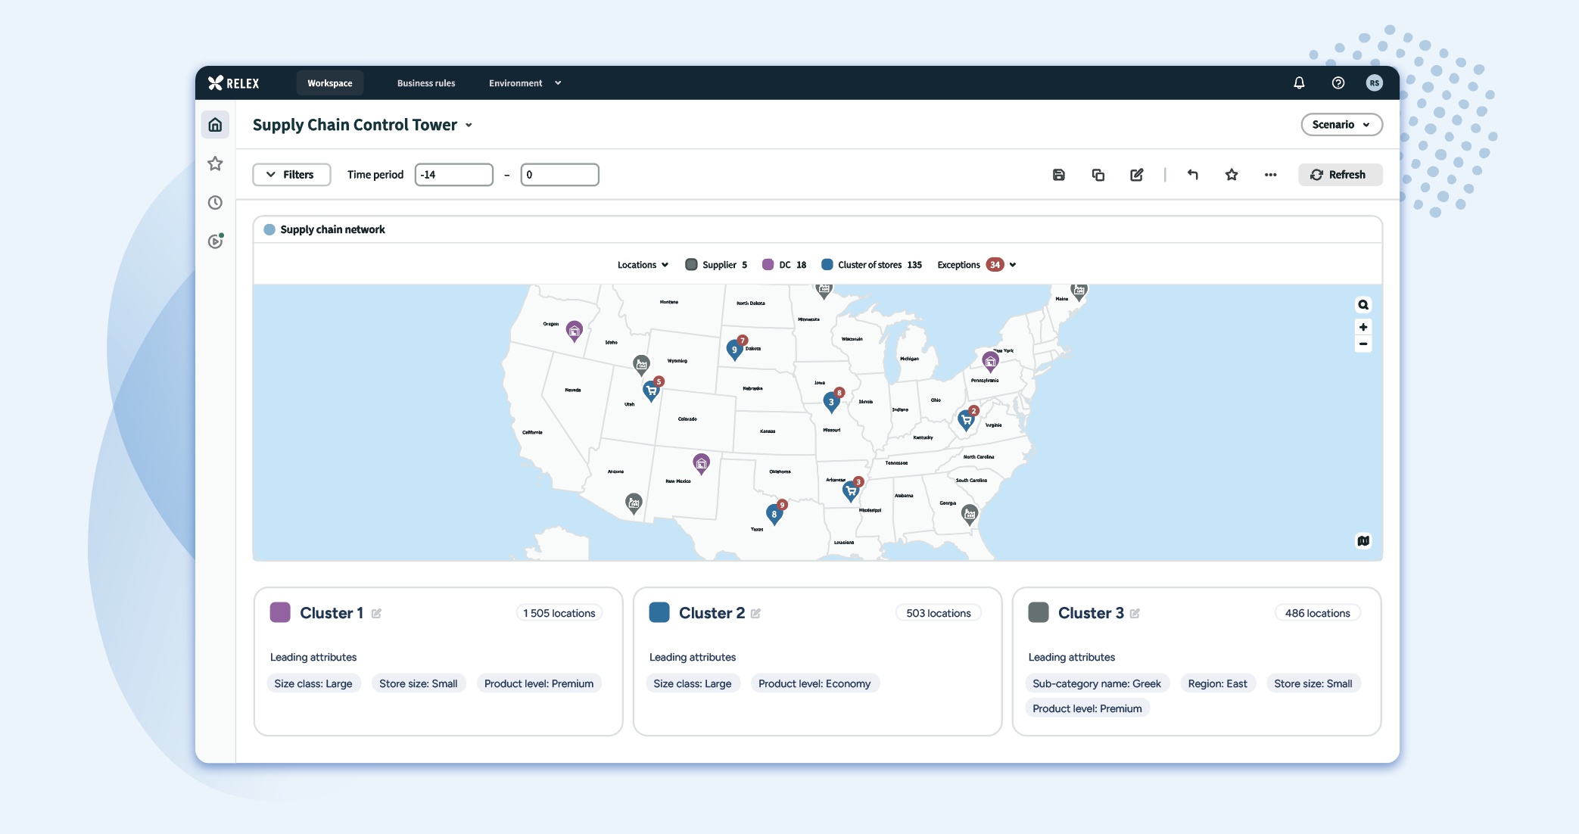This screenshot has width=1579, height=834.
Task: Click the save icon on the toolbar
Action: [1059, 175]
